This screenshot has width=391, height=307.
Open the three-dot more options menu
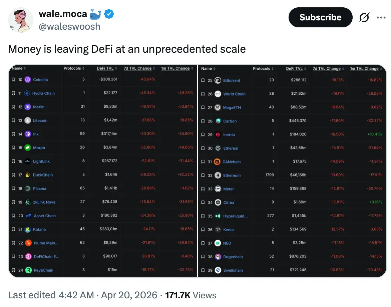[x=381, y=18]
